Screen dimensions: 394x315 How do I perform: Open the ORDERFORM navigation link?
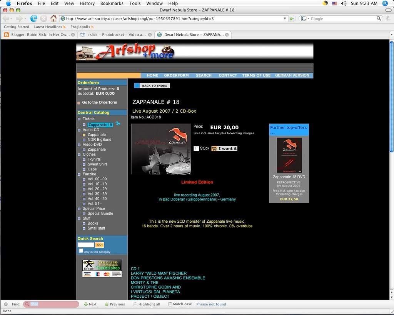[x=176, y=75]
